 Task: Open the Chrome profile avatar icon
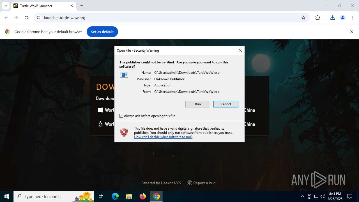point(343,18)
